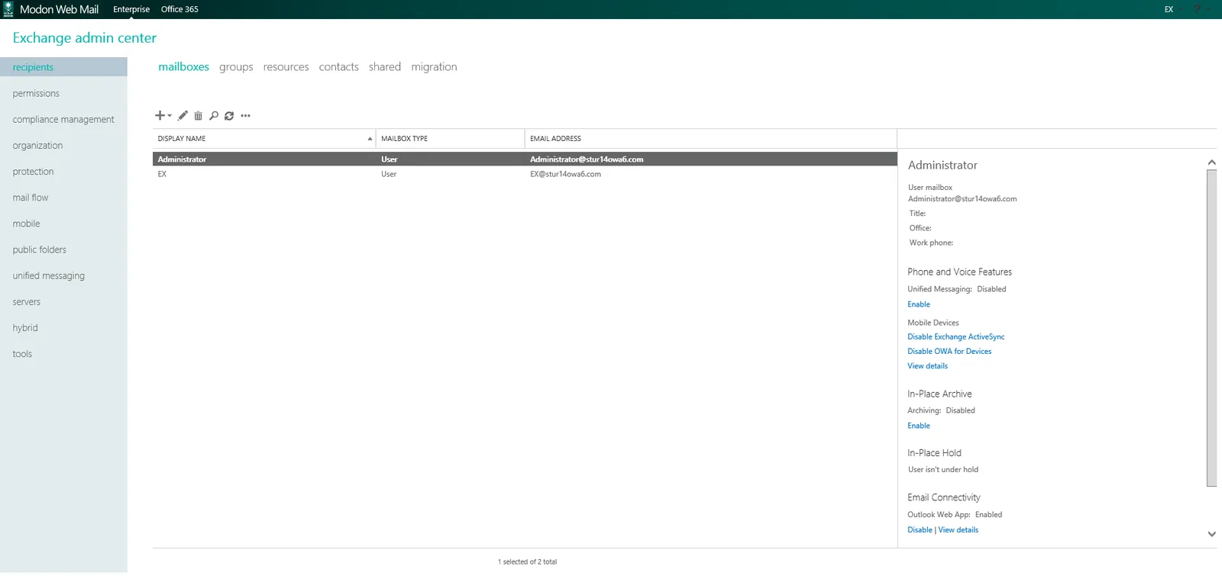
Task: Click the Exchange admin center title
Action: (84, 38)
